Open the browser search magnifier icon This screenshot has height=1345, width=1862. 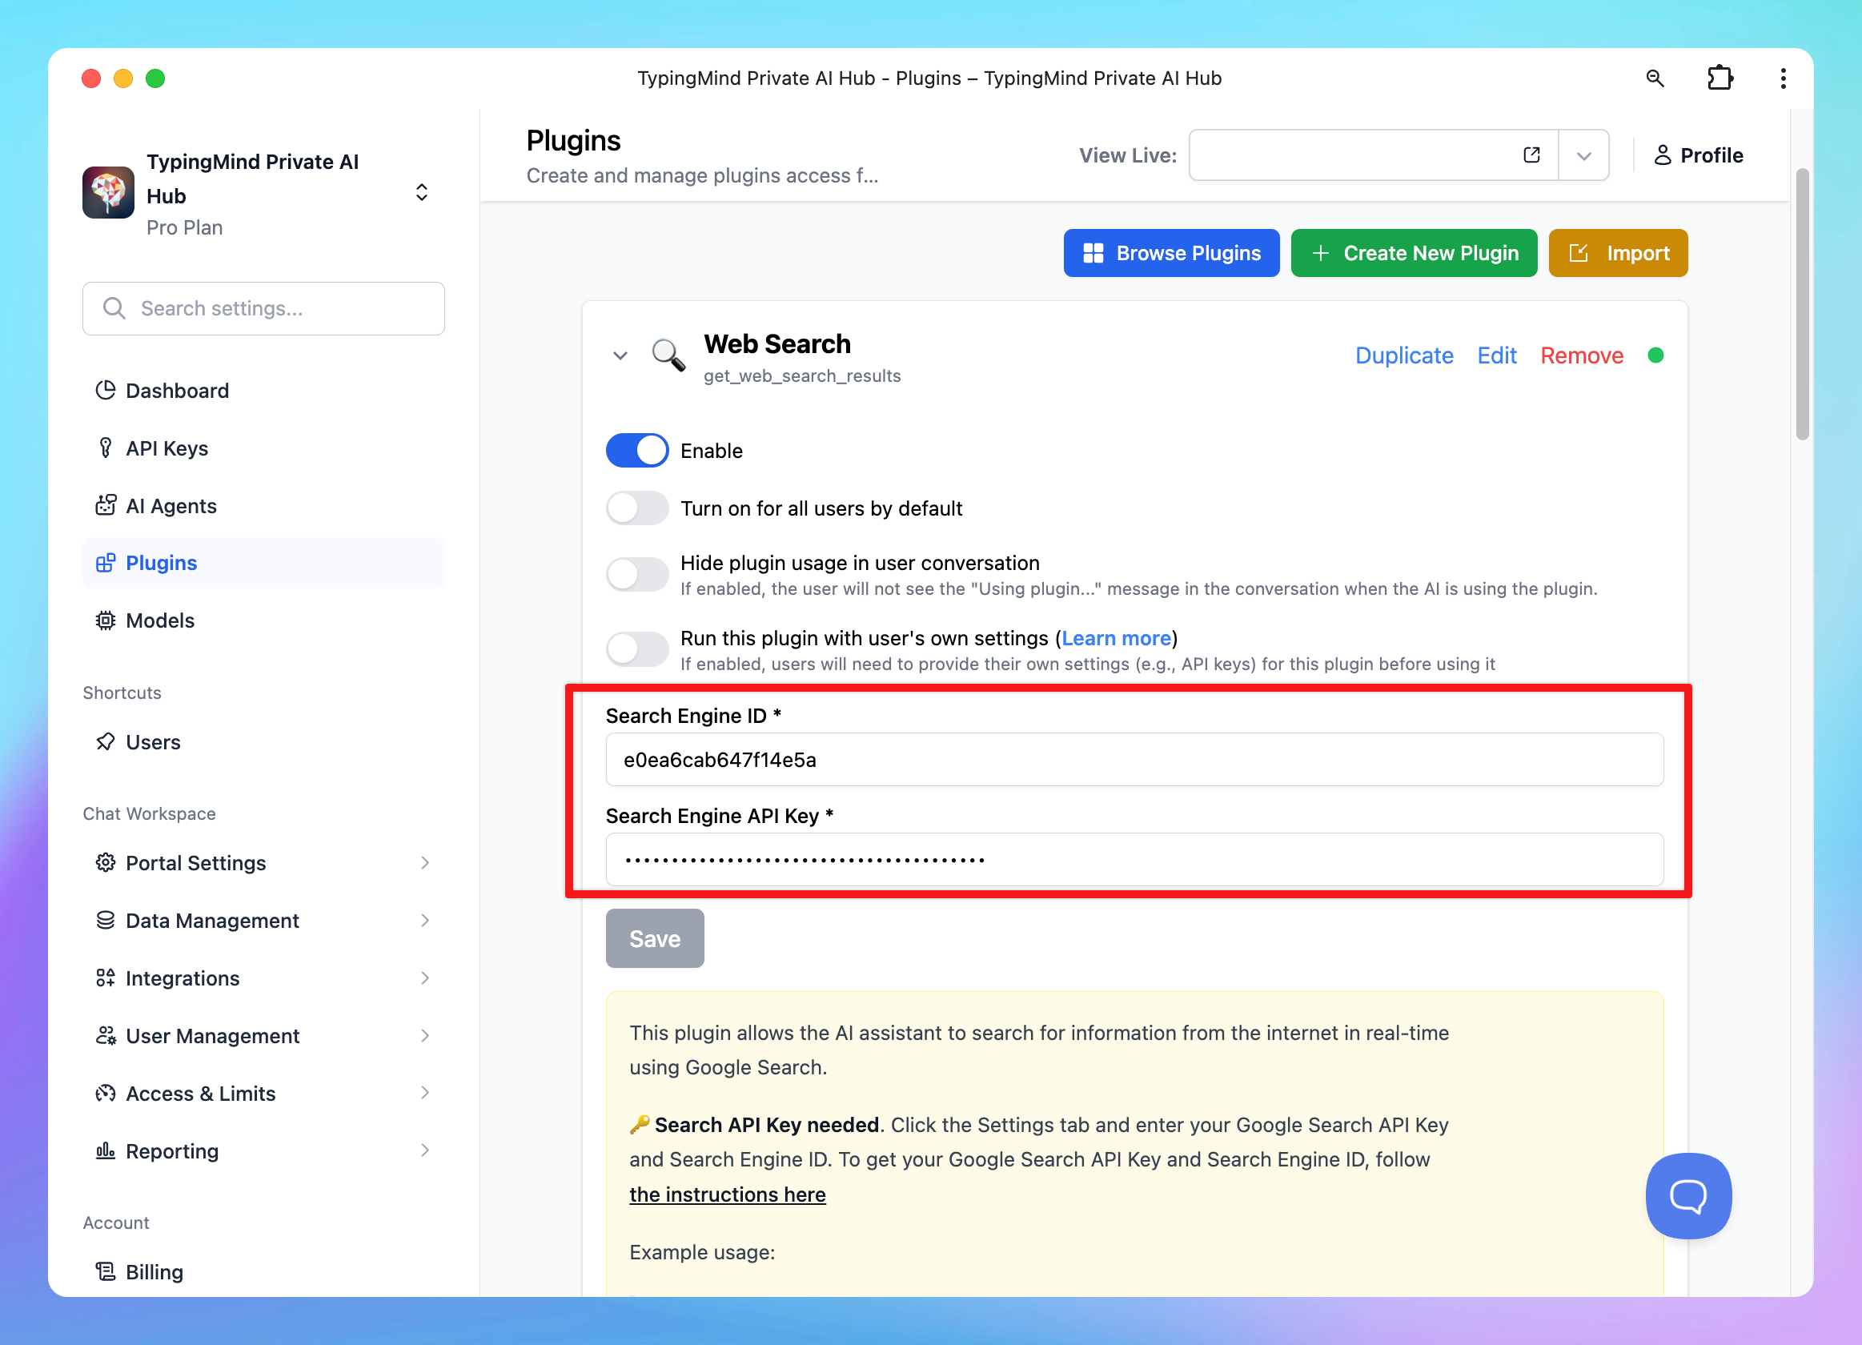tap(1655, 78)
